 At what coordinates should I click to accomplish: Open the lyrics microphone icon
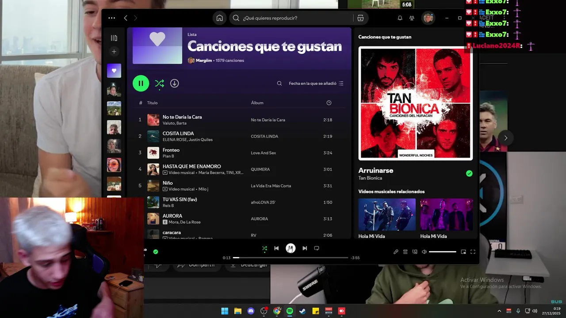(x=396, y=252)
